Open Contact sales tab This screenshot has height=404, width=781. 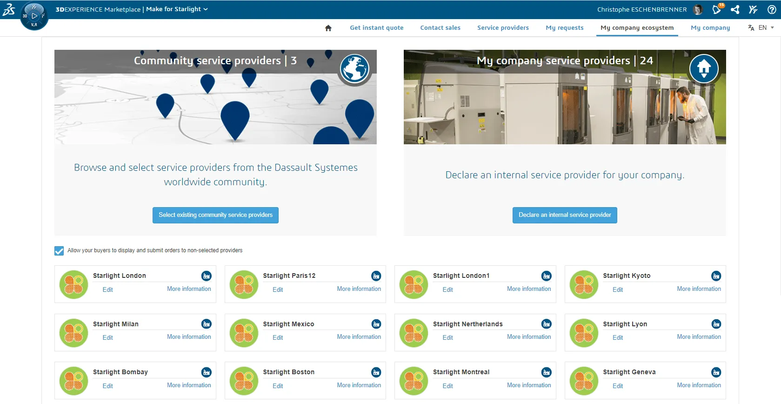click(x=441, y=28)
